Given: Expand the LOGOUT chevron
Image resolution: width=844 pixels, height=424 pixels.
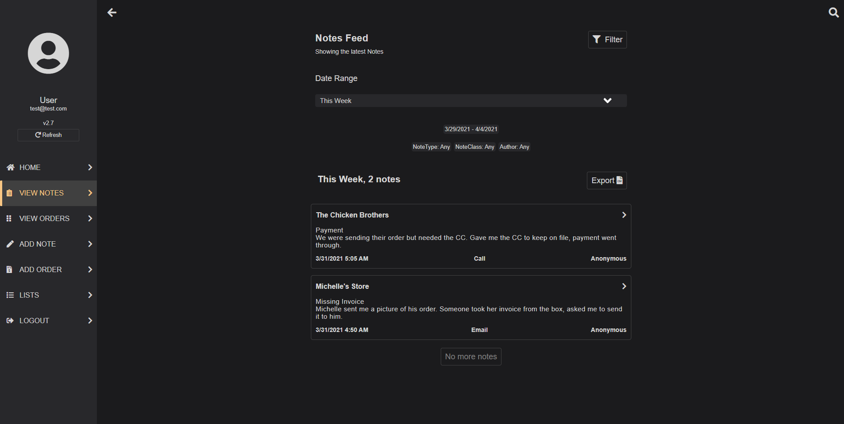Looking at the screenshot, I should tap(90, 321).
